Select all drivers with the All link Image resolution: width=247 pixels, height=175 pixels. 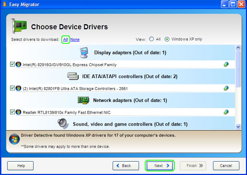(65, 39)
